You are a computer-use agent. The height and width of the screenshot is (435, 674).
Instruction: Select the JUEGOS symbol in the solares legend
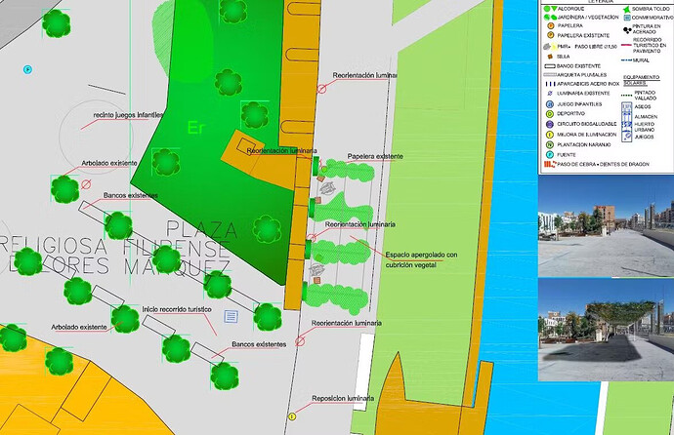[x=627, y=136]
